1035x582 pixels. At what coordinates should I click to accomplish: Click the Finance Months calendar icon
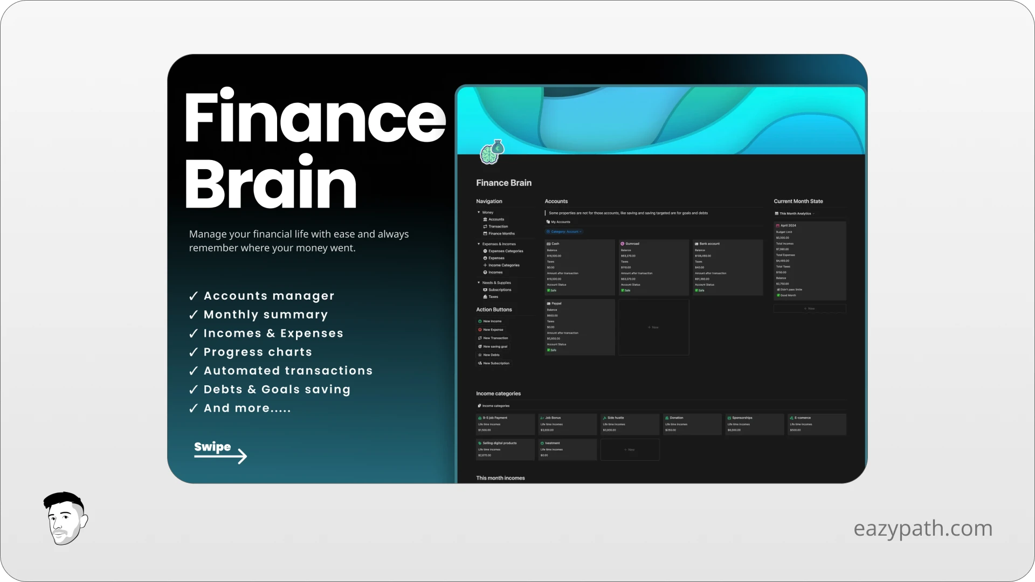tap(485, 233)
